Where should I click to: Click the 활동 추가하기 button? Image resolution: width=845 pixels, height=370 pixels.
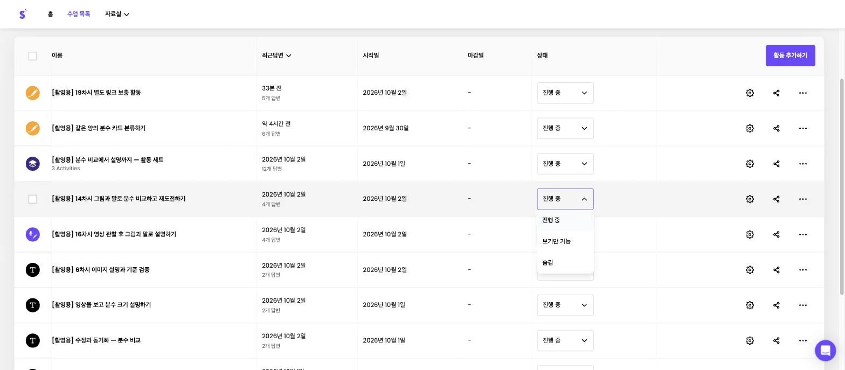(790, 55)
